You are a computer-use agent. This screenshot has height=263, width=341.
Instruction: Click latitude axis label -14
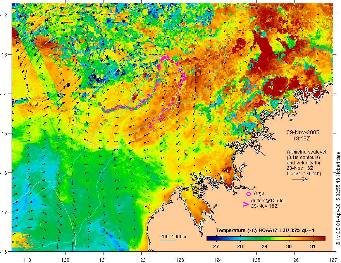(4, 94)
